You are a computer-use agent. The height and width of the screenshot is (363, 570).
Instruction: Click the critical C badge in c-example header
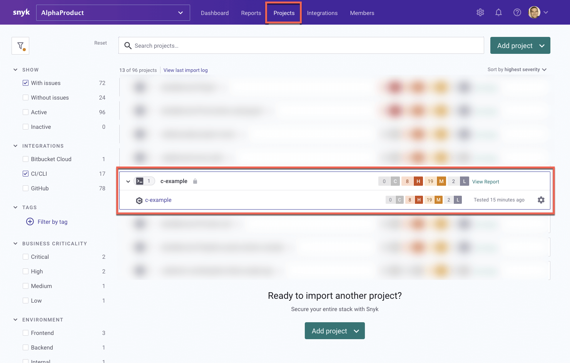[395, 181]
